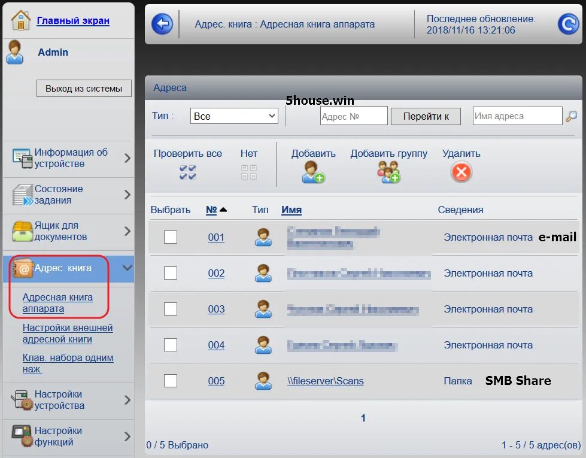Tick the checkbox for address 003
This screenshot has height=458, width=586.
(171, 309)
